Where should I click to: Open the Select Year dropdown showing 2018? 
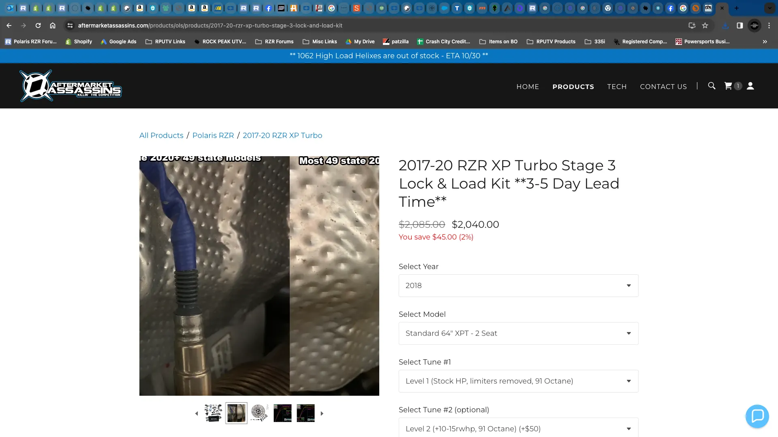click(x=519, y=286)
